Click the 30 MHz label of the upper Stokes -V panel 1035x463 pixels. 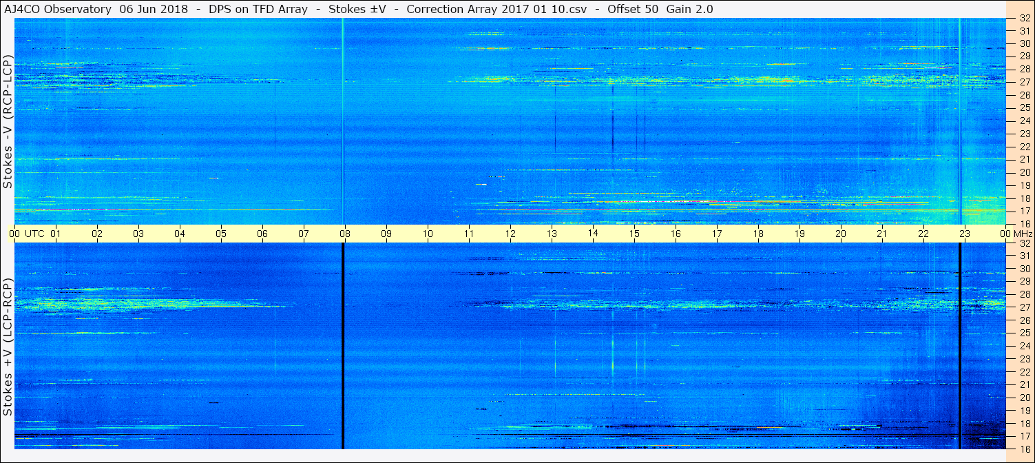pos(1024,43)
